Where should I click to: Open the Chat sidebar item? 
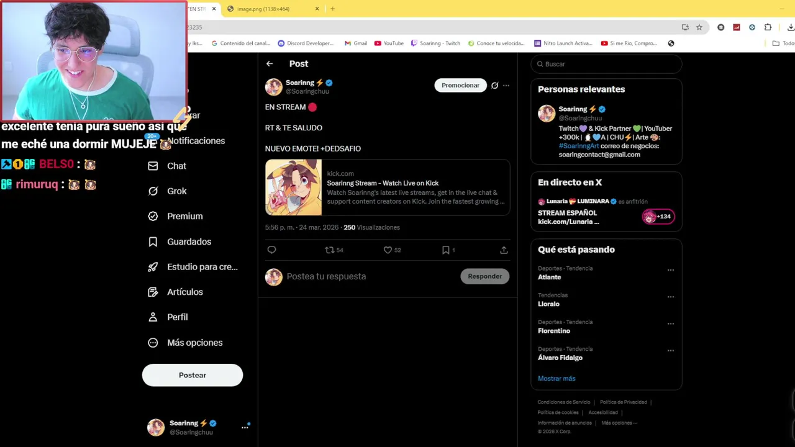point(167,166)
